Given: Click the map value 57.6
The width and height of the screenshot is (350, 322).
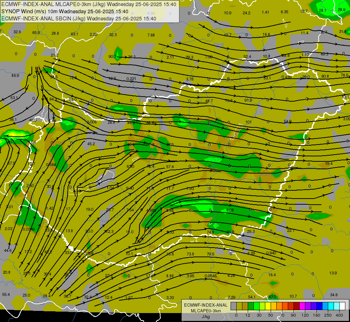Looking at the screenshot, I should [x=170, y=167].
